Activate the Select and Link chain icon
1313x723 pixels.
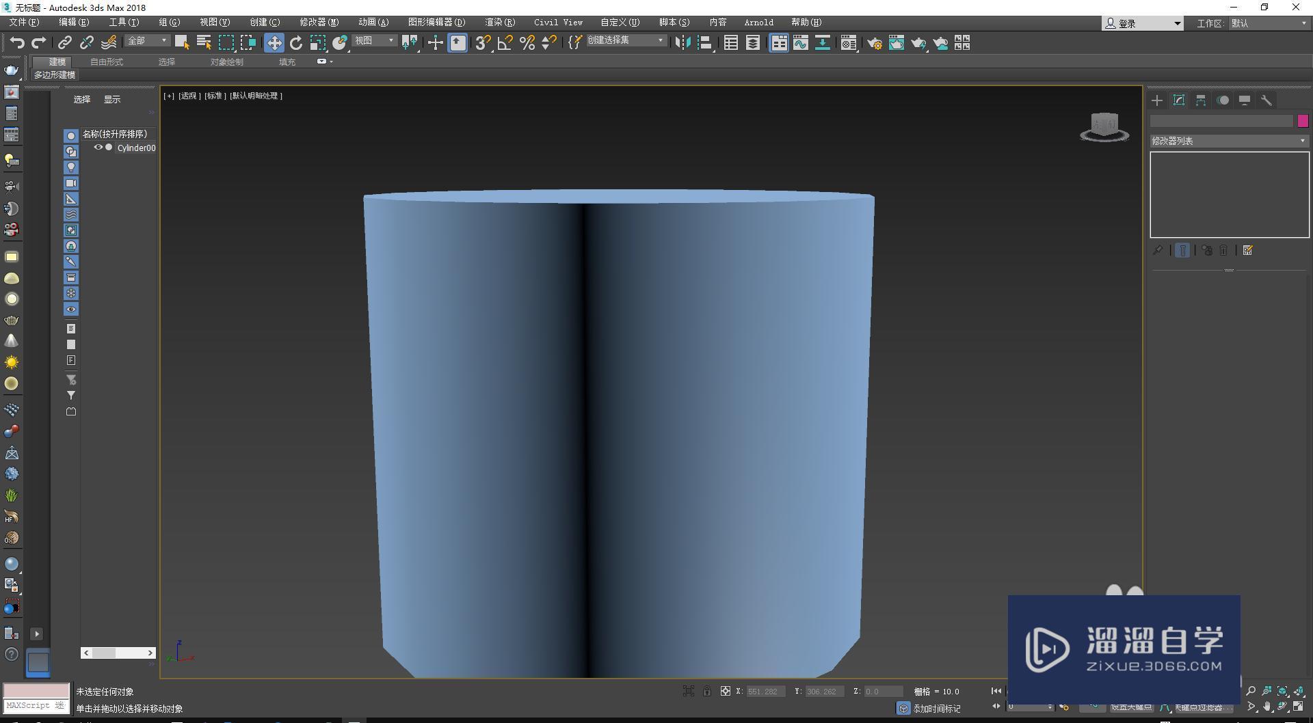click(x=64, y=43)
